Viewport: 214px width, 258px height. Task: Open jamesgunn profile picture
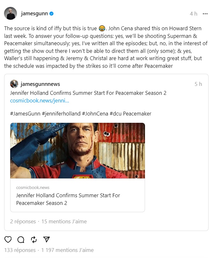coord(10,13)
